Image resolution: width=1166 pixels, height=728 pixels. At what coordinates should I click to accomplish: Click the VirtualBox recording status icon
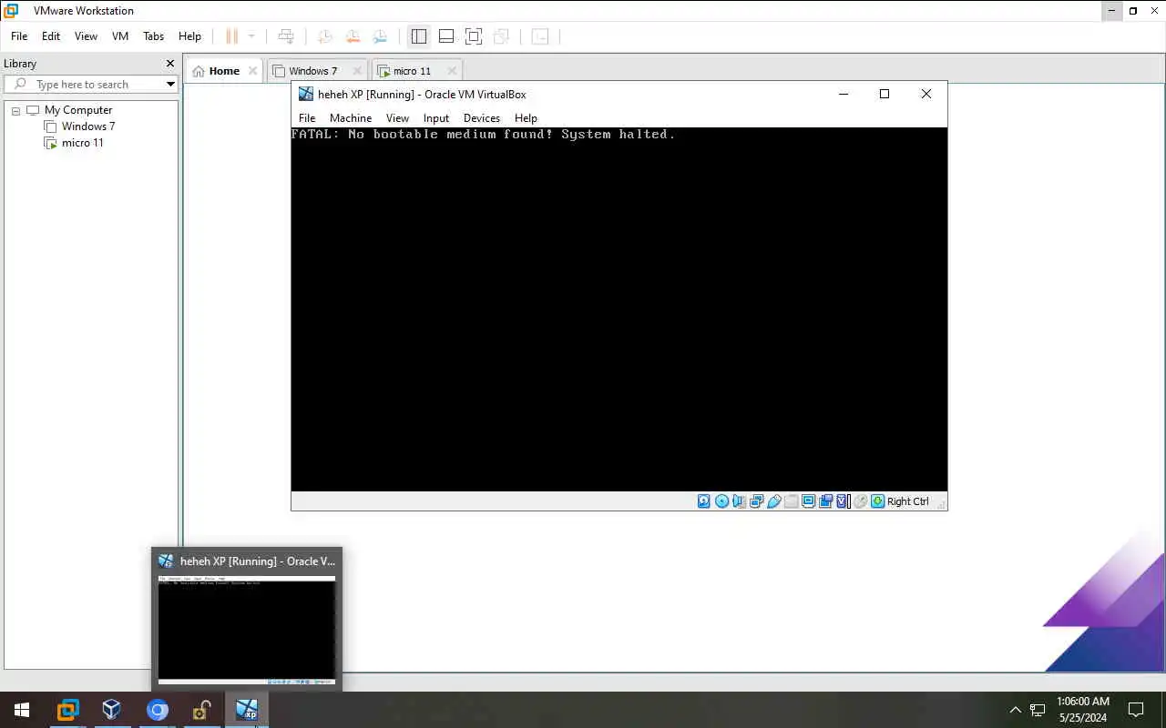825,501
